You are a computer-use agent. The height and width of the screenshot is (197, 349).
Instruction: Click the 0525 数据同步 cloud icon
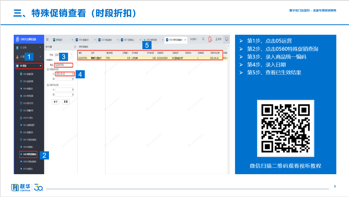(21, 132)
